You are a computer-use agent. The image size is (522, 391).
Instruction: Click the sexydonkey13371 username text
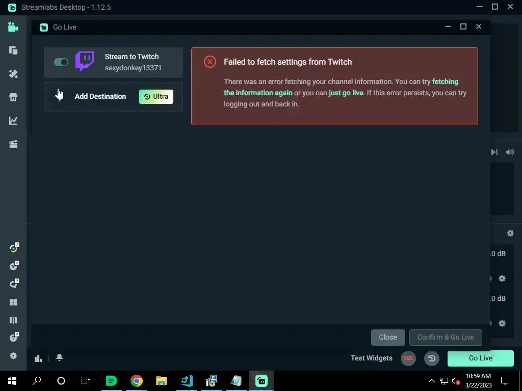pos(133,68)
